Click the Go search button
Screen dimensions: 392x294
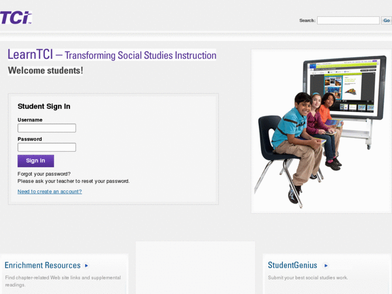(x=386, y=20)
